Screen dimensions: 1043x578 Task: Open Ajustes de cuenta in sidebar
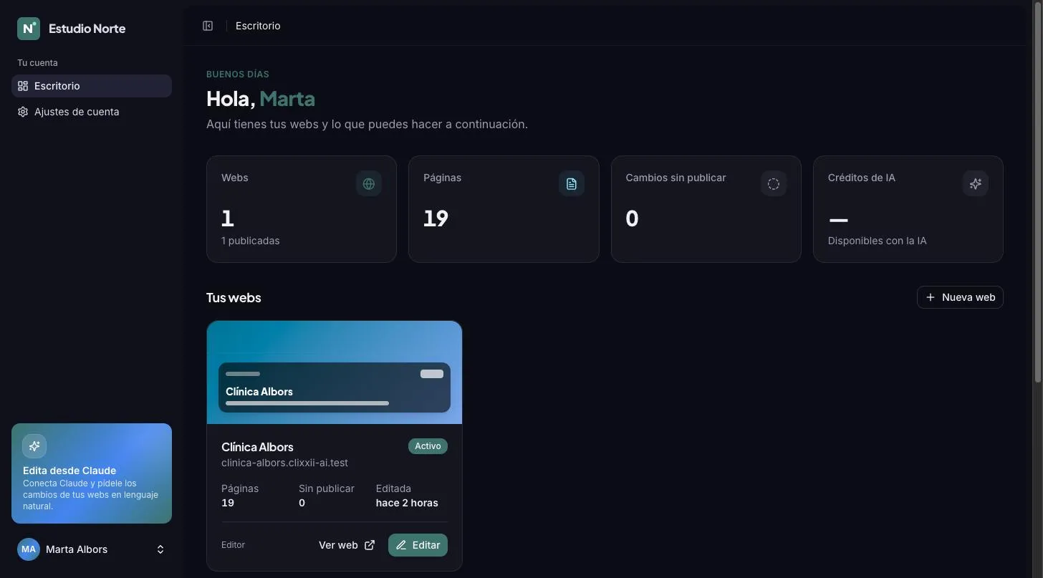[92, 112]
